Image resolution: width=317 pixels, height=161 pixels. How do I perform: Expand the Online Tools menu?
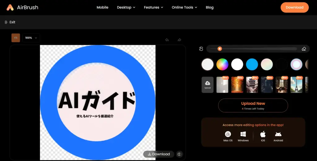pyautogui.click(x=184, y=7)
